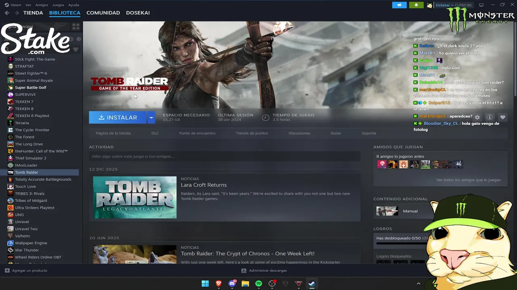
Task: Click the INSTALAR button
Action: 118,117
